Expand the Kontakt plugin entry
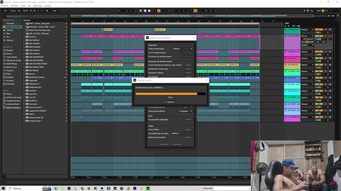Screen dimensions: 341x191 pos(24,91)
